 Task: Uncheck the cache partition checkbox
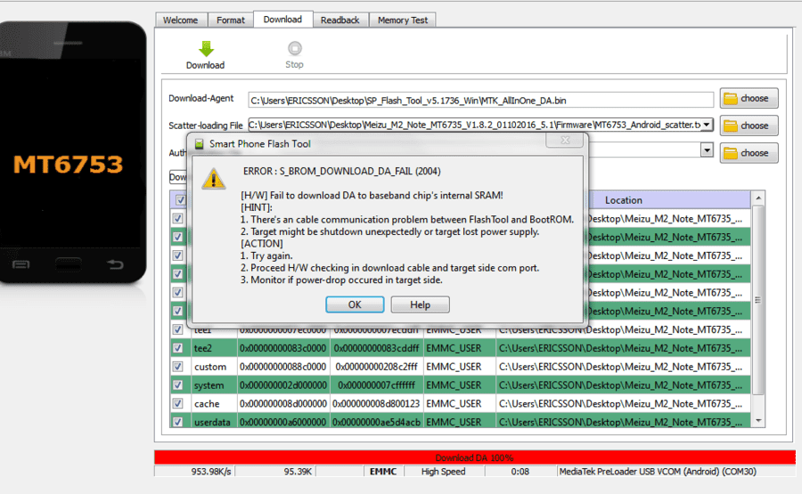177,403
